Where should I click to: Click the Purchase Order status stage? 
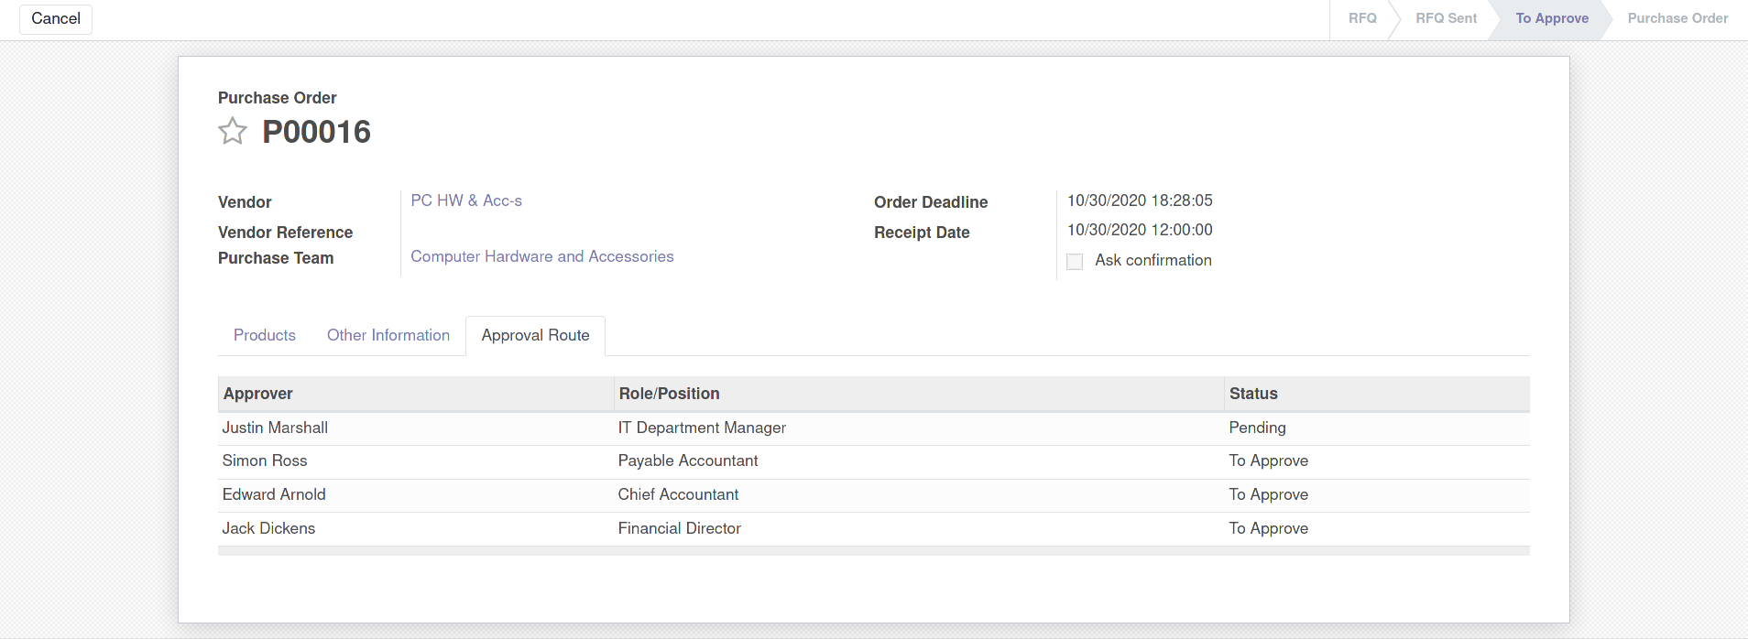[x=1677, y=18]
